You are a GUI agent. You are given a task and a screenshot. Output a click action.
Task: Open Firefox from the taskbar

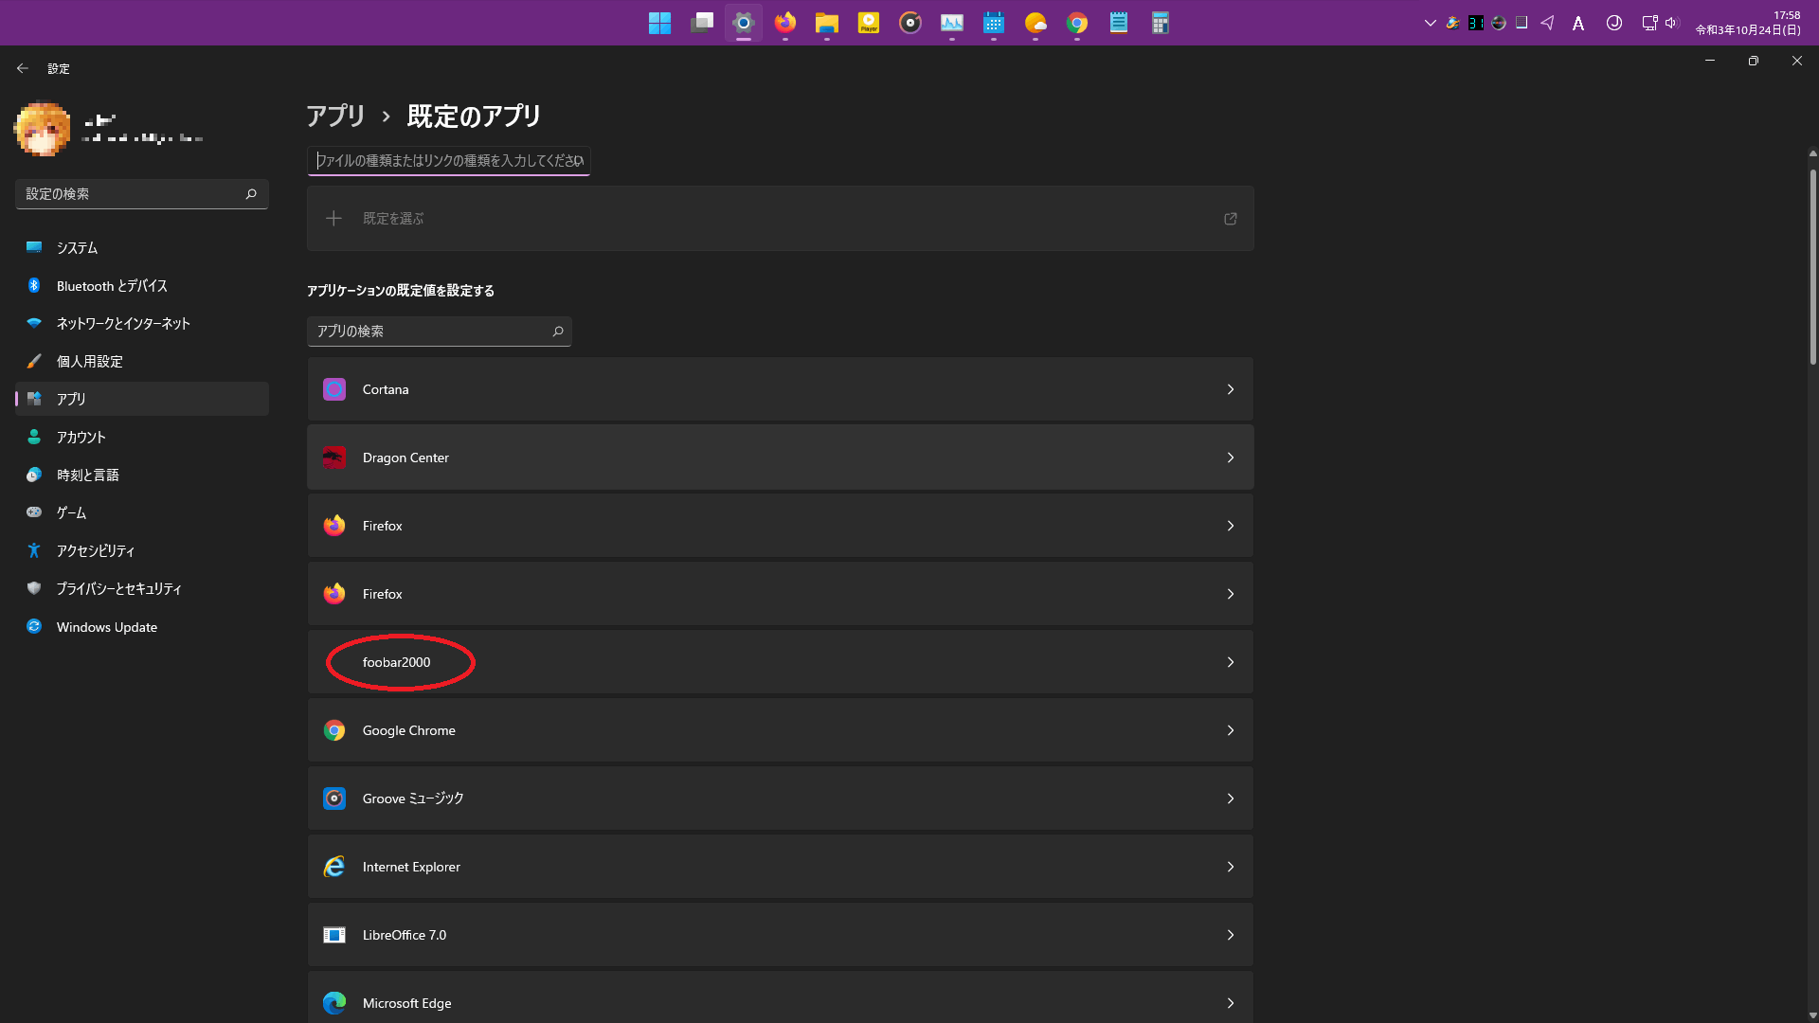785,23
